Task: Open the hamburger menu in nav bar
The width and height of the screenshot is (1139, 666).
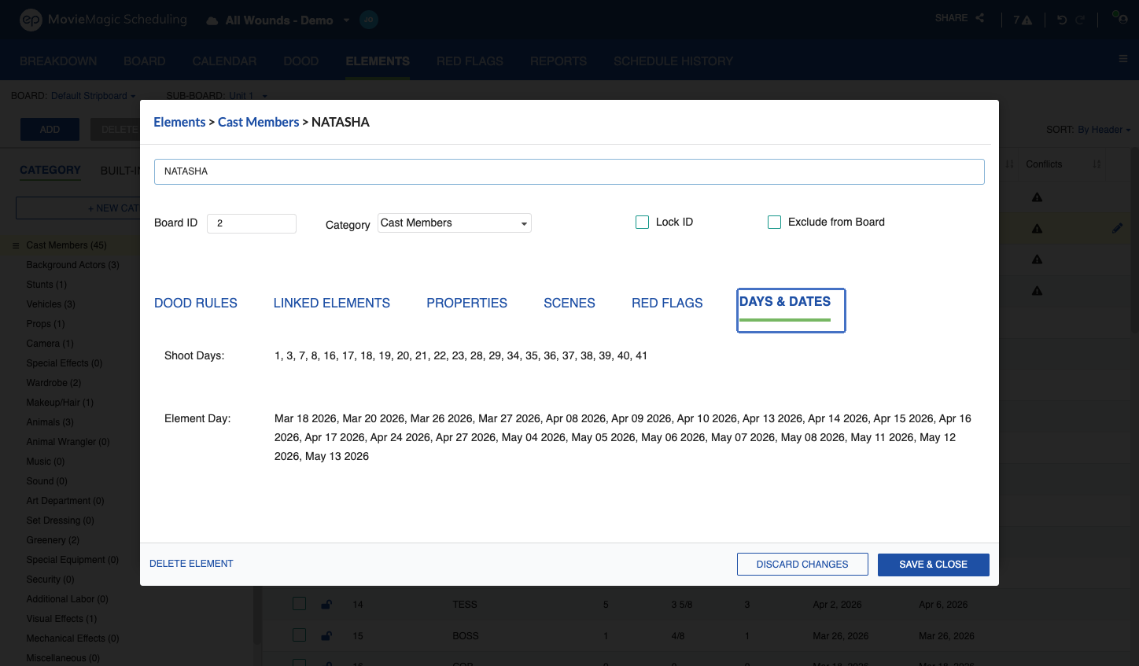Action: pyautogui.click(x=1123, y=59)
